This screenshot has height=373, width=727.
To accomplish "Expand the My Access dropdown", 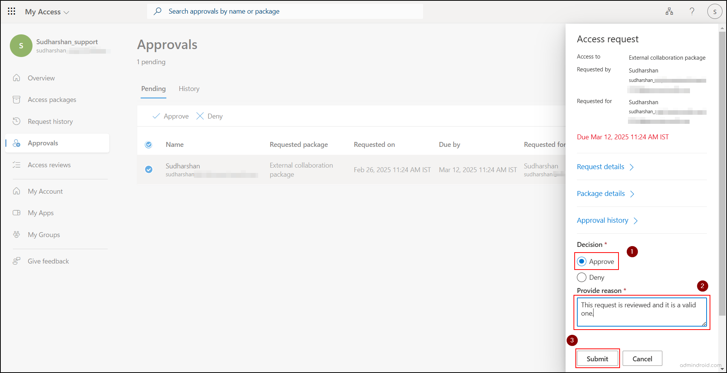I will (47, 11).
